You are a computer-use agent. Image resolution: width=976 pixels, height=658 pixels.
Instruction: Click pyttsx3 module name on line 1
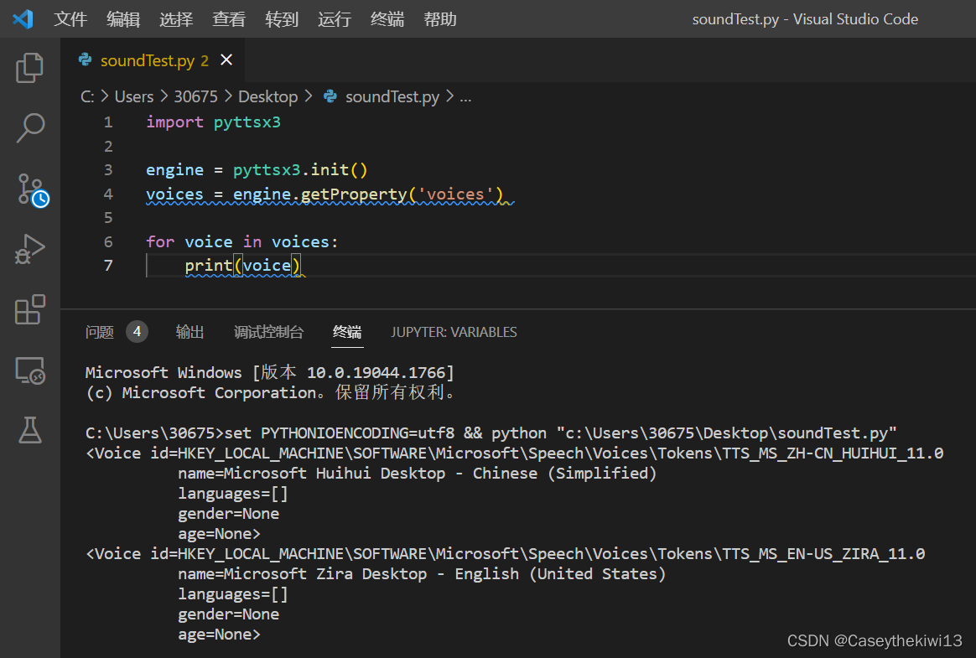point(247,122)
